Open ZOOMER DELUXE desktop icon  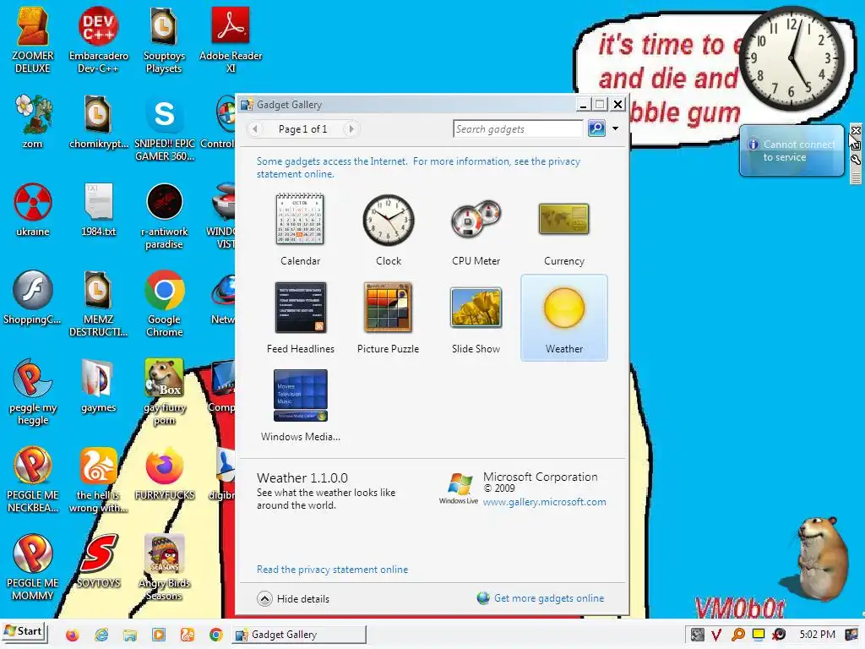click(33, 39)
